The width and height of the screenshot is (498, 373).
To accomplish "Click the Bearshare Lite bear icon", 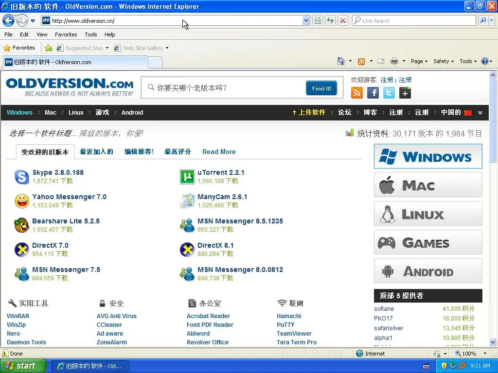I will point(21,225).
